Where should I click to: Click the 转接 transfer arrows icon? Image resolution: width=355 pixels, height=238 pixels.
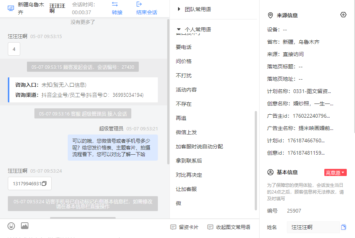tap(115, 4)
